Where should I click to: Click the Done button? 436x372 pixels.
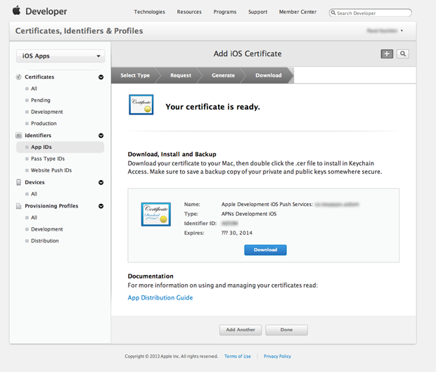pos(286,330)
